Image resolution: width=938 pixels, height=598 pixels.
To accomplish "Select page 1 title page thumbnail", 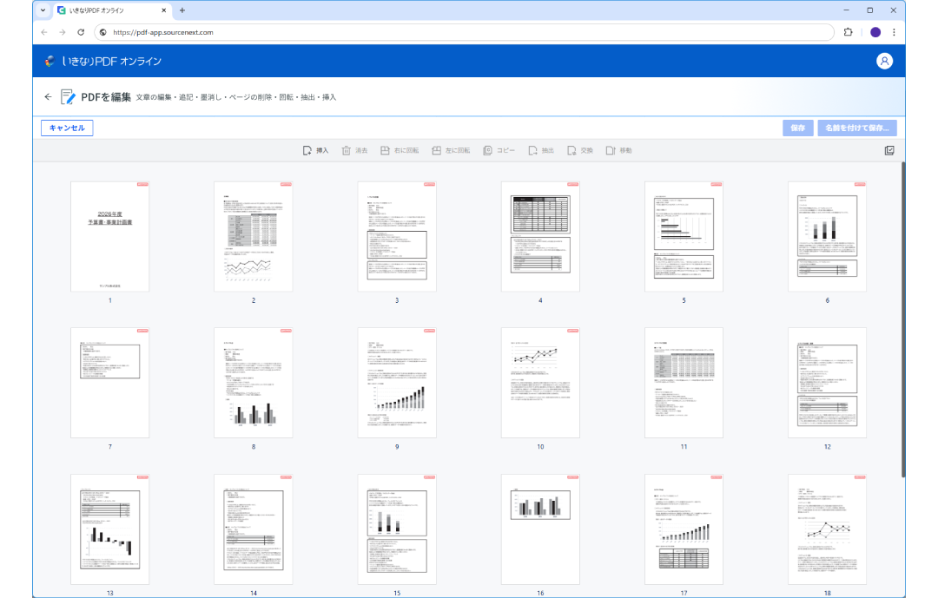I will tap(110, 237).
